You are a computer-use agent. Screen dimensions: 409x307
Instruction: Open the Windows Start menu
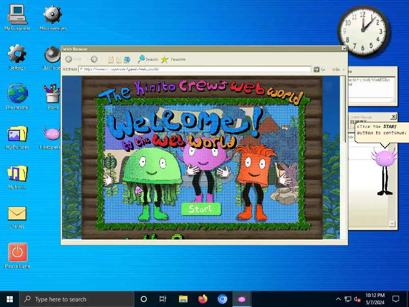click(10, 299)
